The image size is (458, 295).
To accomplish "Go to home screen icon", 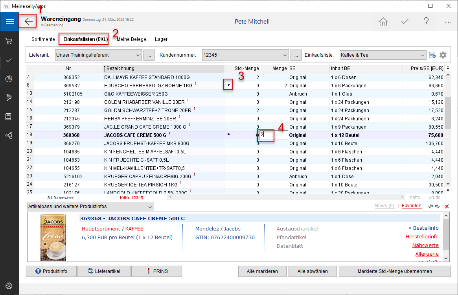I will pyautogui.click(x=383, y=22).
